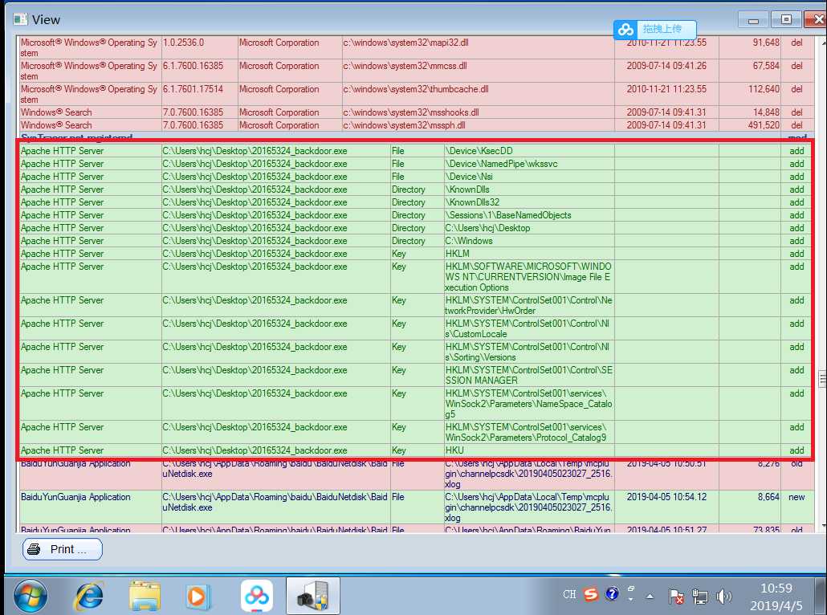
Task: Select the Image File Execution Options key
Action: click(x=529, y=277)
